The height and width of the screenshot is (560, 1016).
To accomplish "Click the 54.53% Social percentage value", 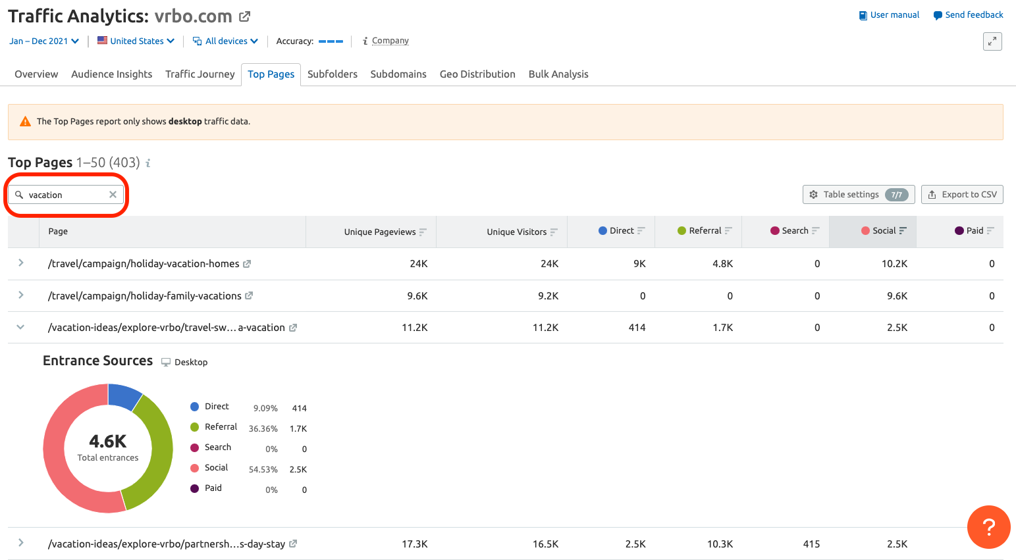I will 263,470.
